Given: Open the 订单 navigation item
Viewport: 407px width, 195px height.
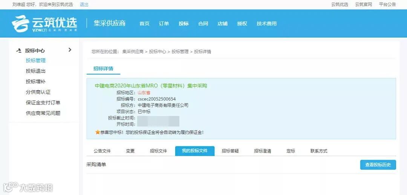Looking at the screenshot, I should pyautogui.click(x=164, y=24).
